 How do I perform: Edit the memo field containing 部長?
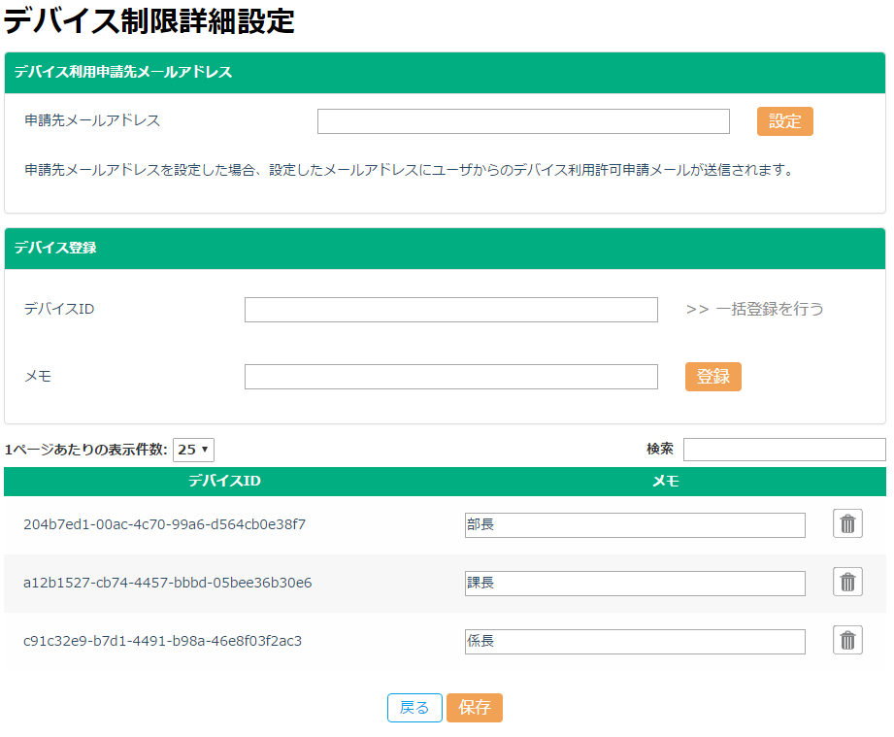635,524
